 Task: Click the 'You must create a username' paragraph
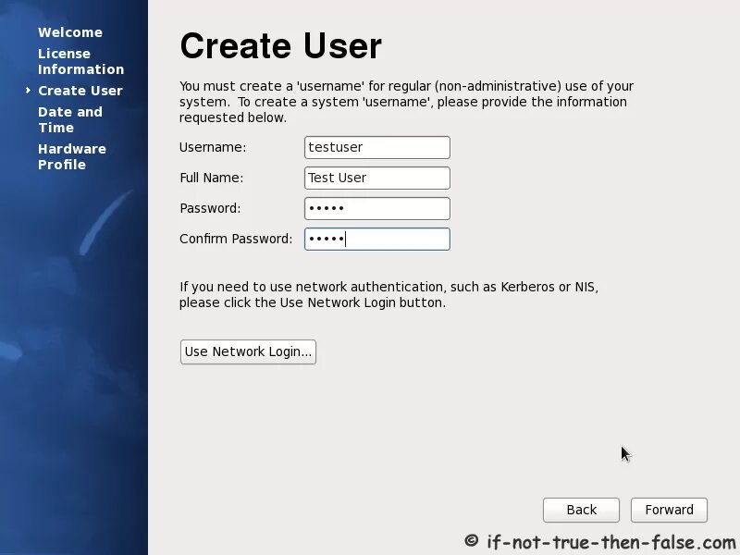406,102
